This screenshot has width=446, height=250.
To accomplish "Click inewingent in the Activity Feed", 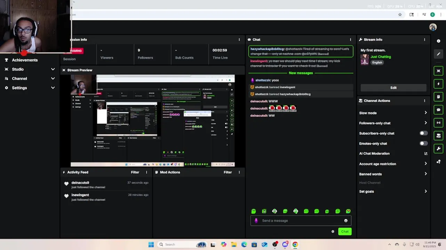I will 80,195.
